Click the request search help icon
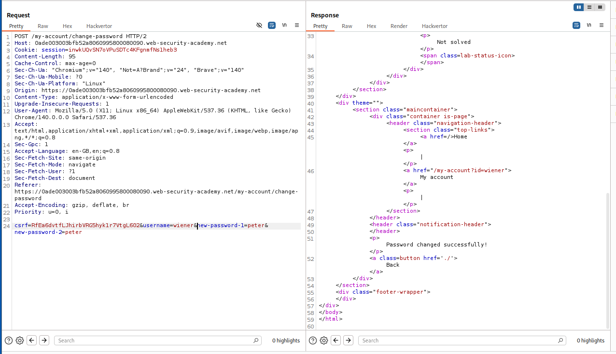Viewport: 616px width, 354px height. coord(8,340)
